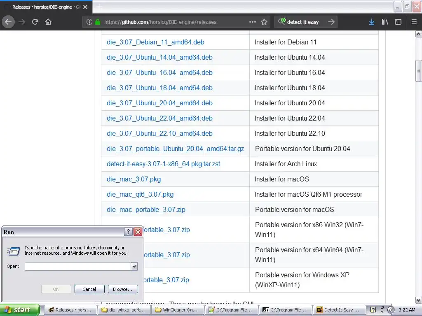
Task: Download detect-it-easy-3.07-1-x86_64.pkg.tar.zst
Action: pyautogui.click(x=163, y=164)
